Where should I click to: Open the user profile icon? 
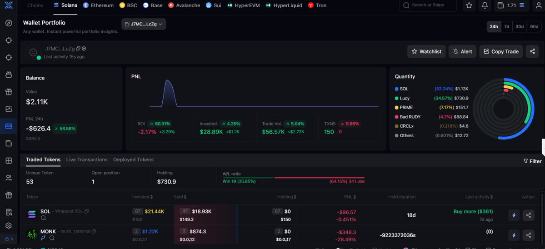pos(539,5)
